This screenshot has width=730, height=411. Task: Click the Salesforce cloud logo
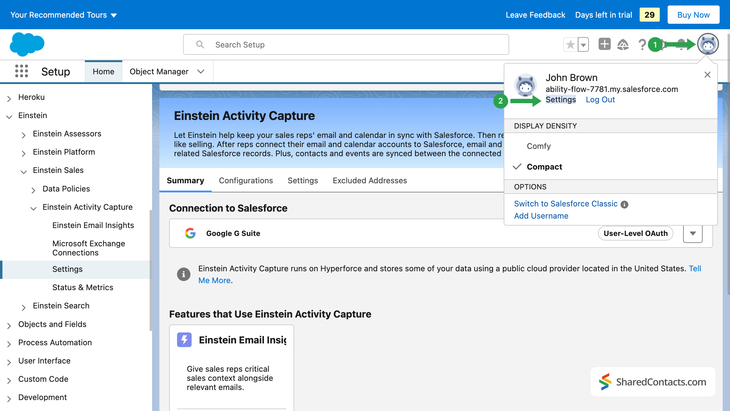[x=27, y=44]
